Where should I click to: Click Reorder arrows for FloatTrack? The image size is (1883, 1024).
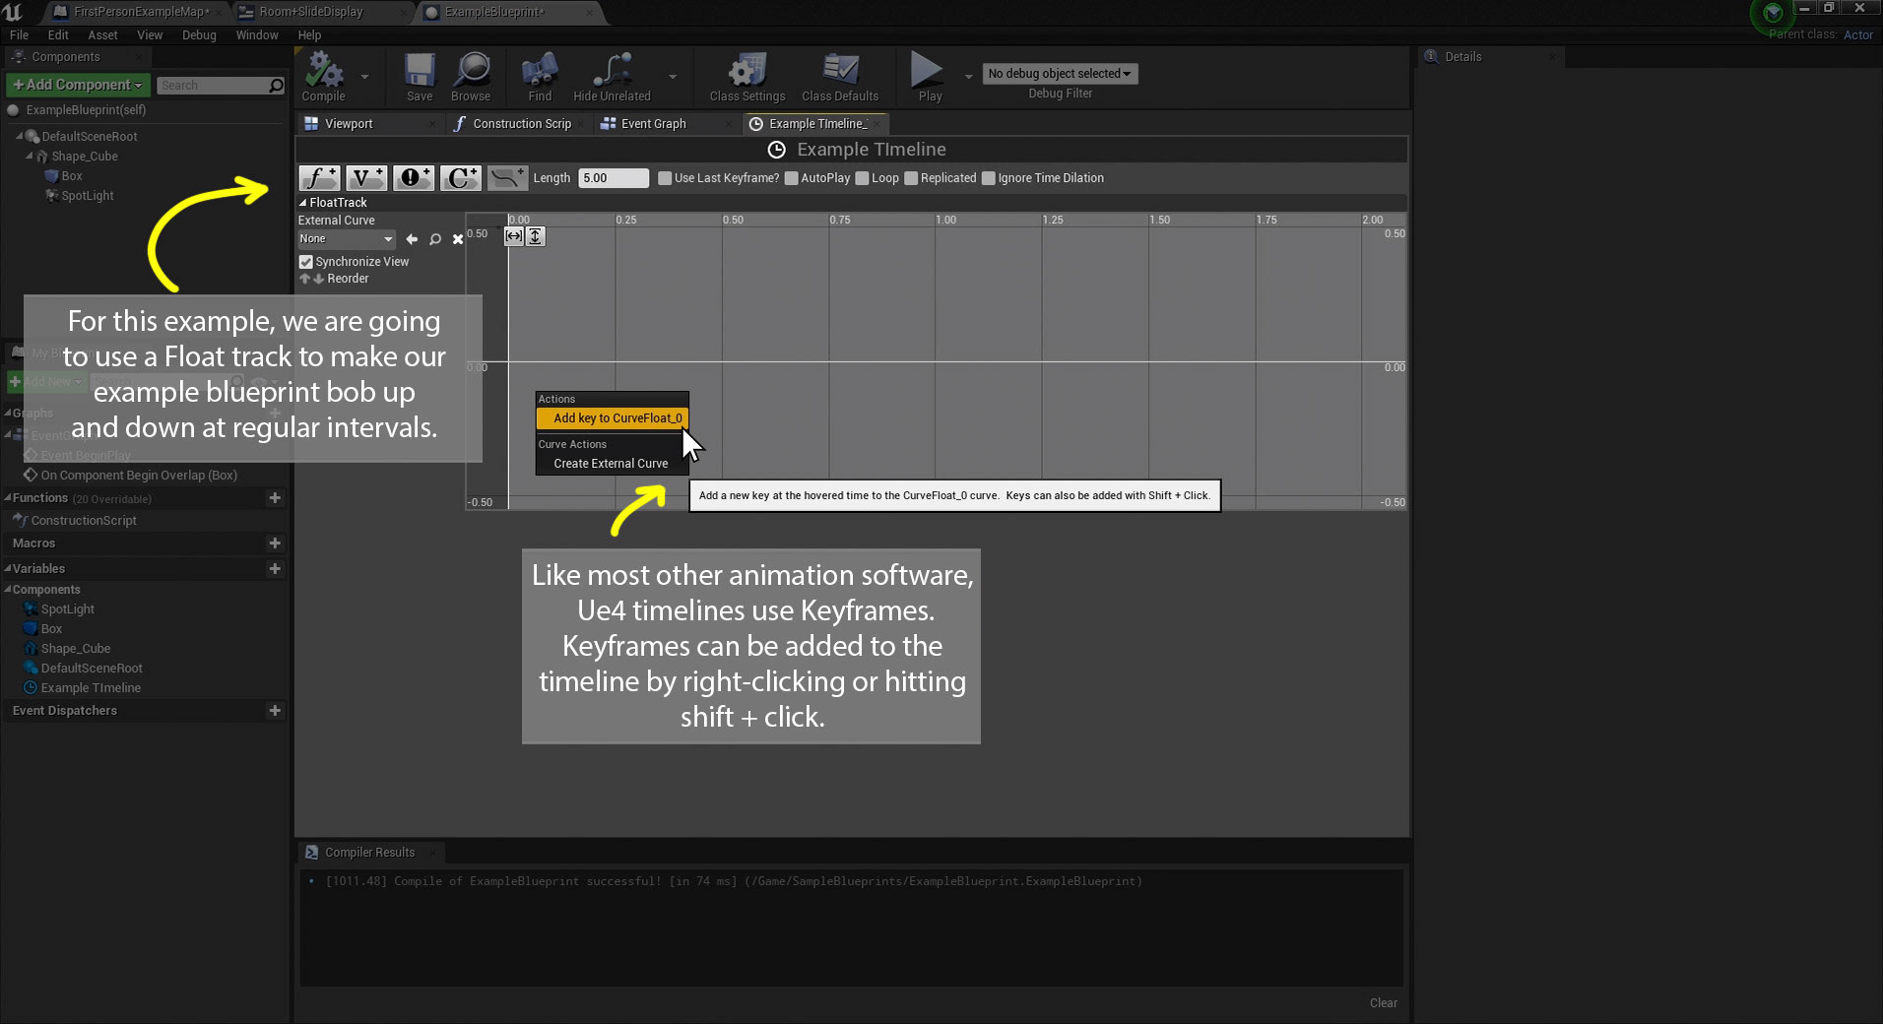311,279
